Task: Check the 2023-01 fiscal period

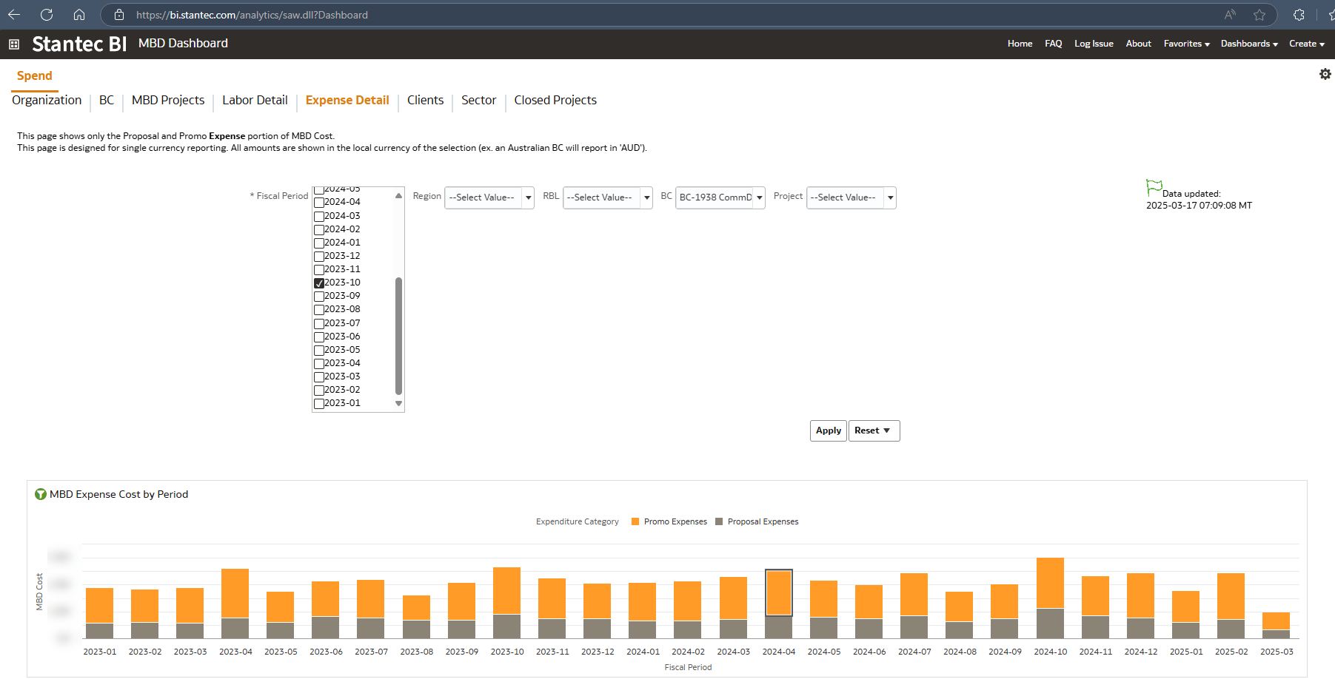Action: 319,404
